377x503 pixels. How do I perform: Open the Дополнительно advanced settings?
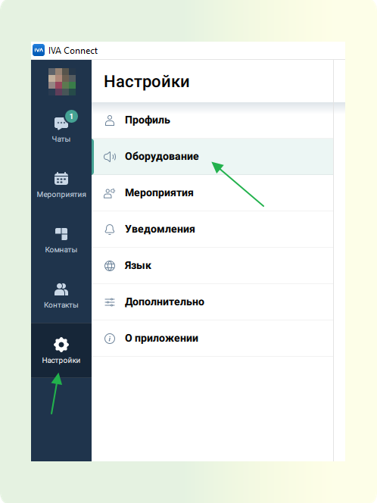[x=213, y=302]
